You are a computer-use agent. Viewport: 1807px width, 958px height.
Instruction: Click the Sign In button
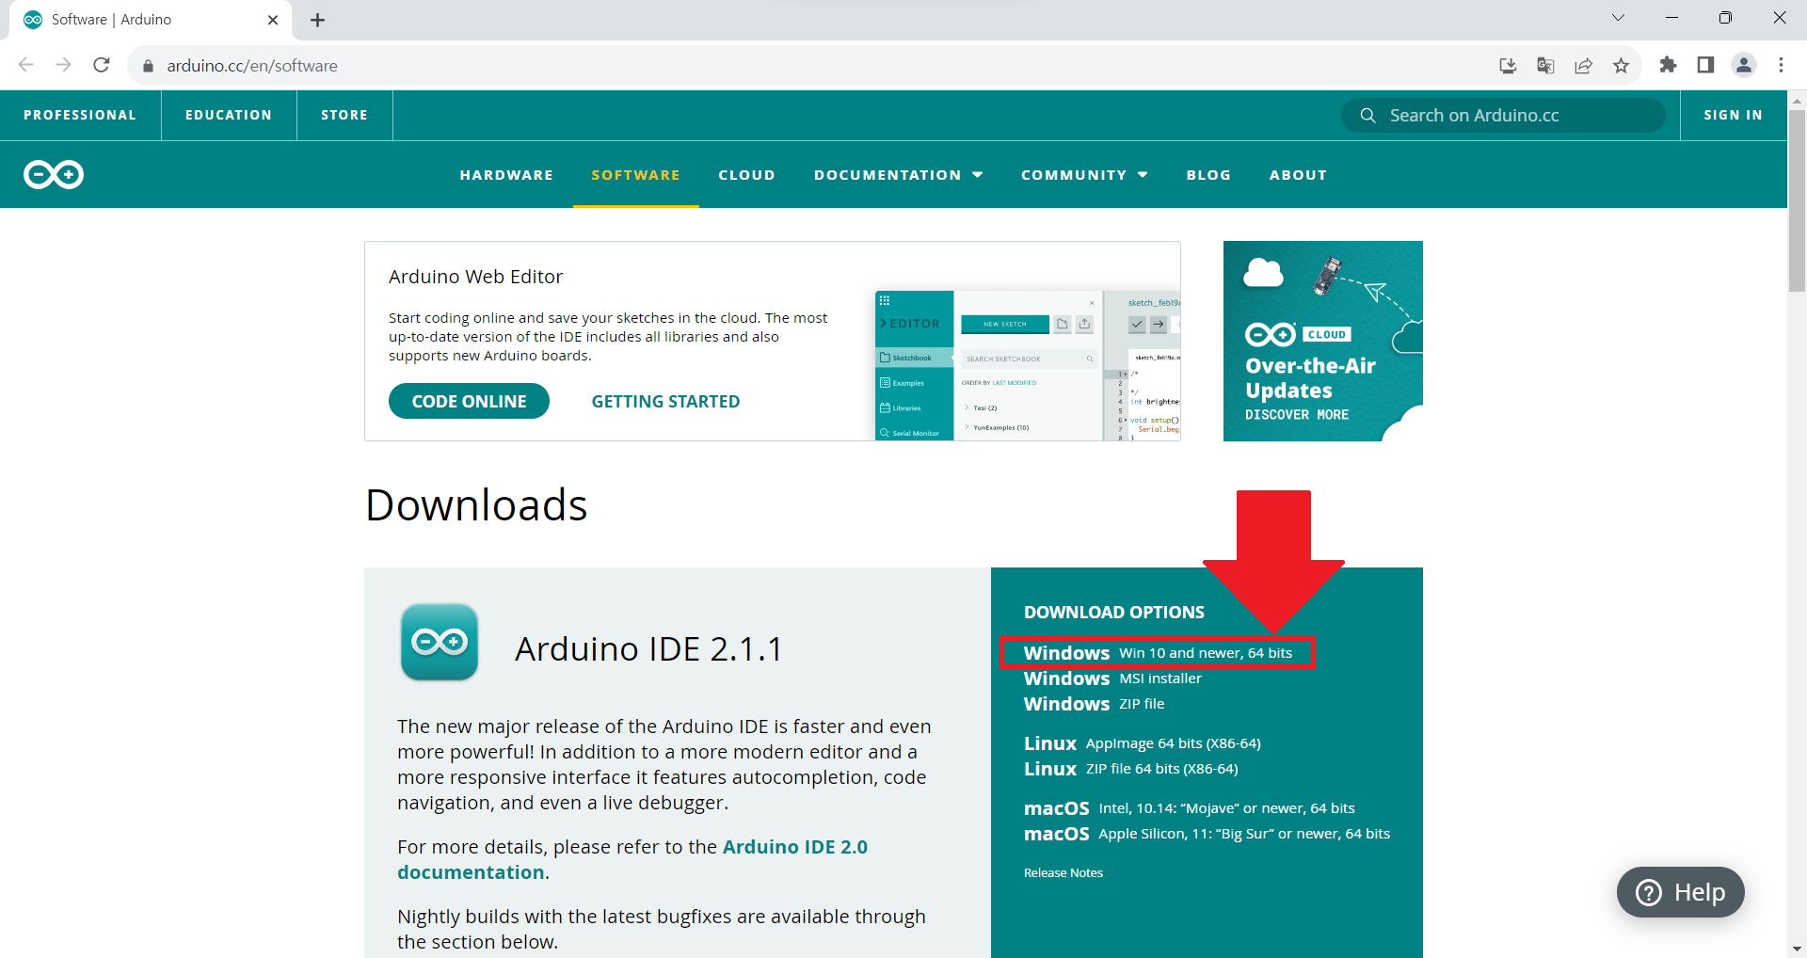click(1733, 115)
